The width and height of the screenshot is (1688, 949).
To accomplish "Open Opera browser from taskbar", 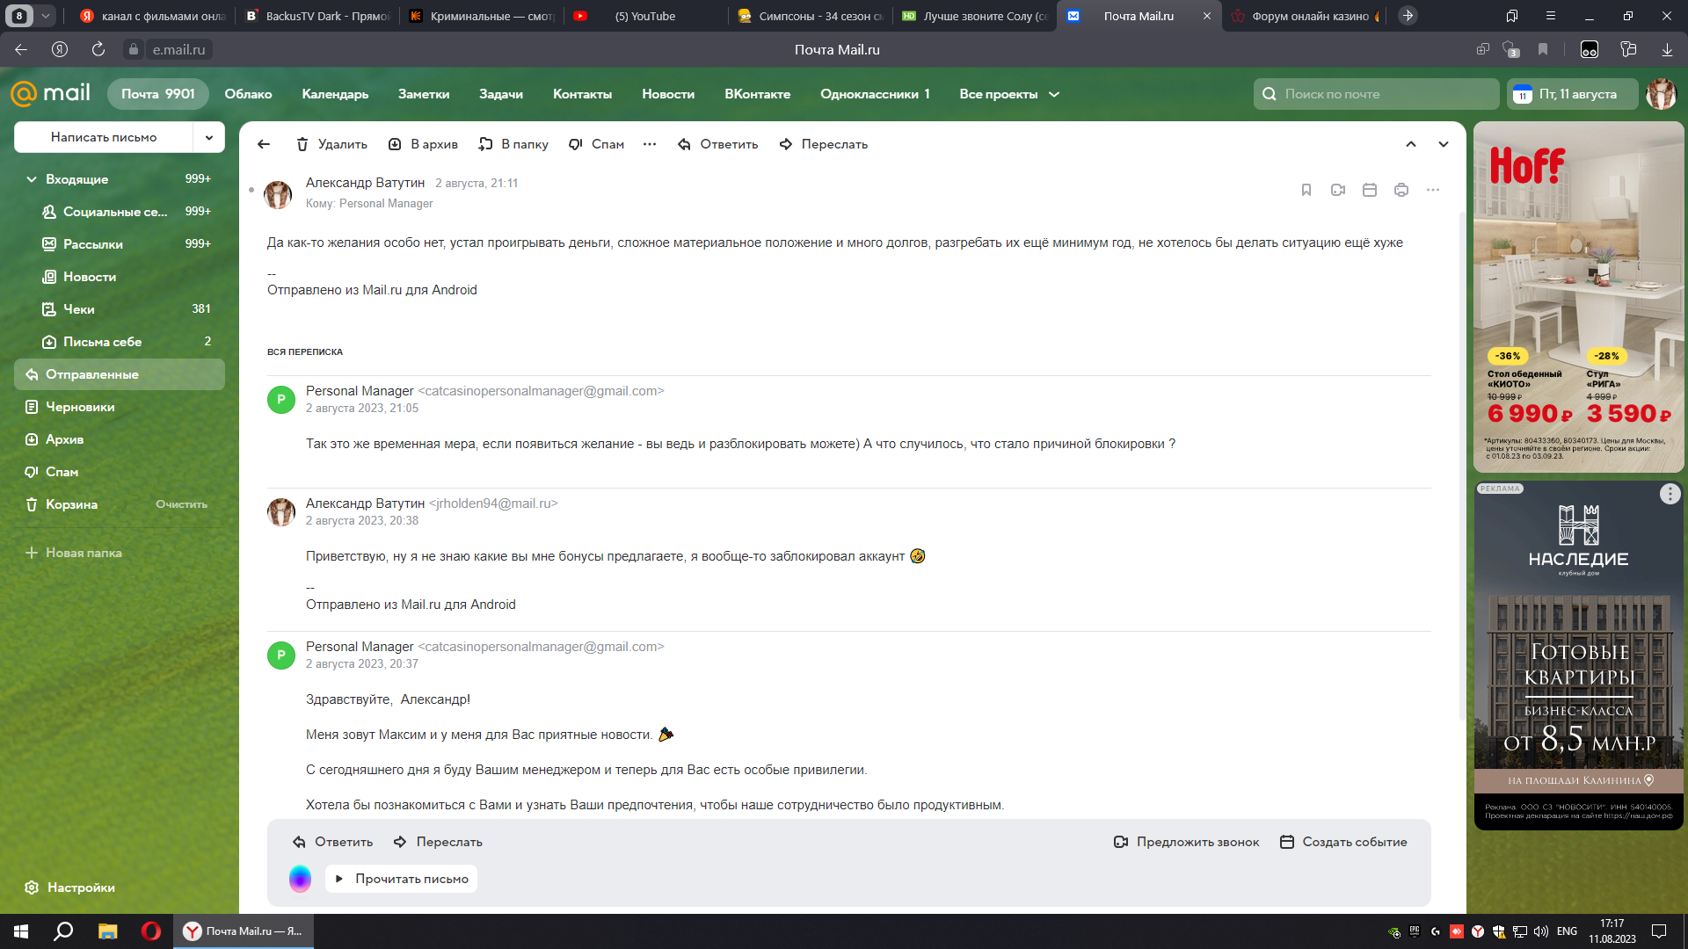I will [151, 931].
